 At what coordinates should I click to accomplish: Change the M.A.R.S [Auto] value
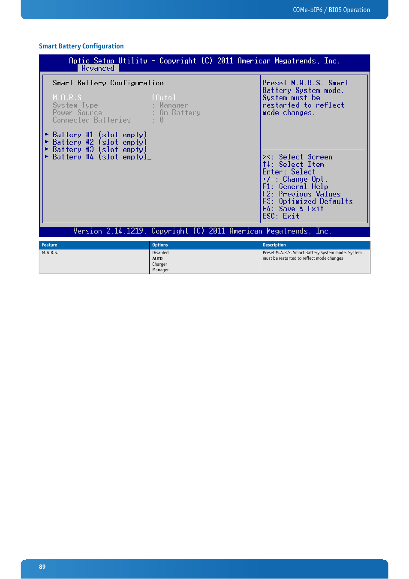coord(164,98)
